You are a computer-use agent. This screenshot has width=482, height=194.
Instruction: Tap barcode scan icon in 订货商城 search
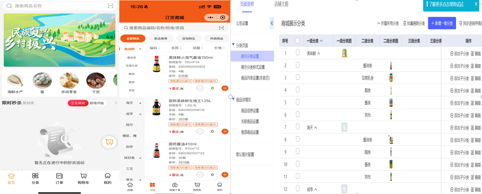[221, 28]
